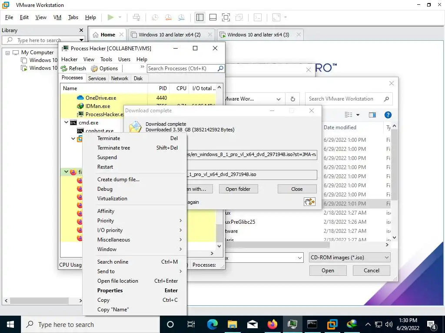The image size is (445, 333).
Task: Open the notification center tray icon
Action: pos(432,324)
